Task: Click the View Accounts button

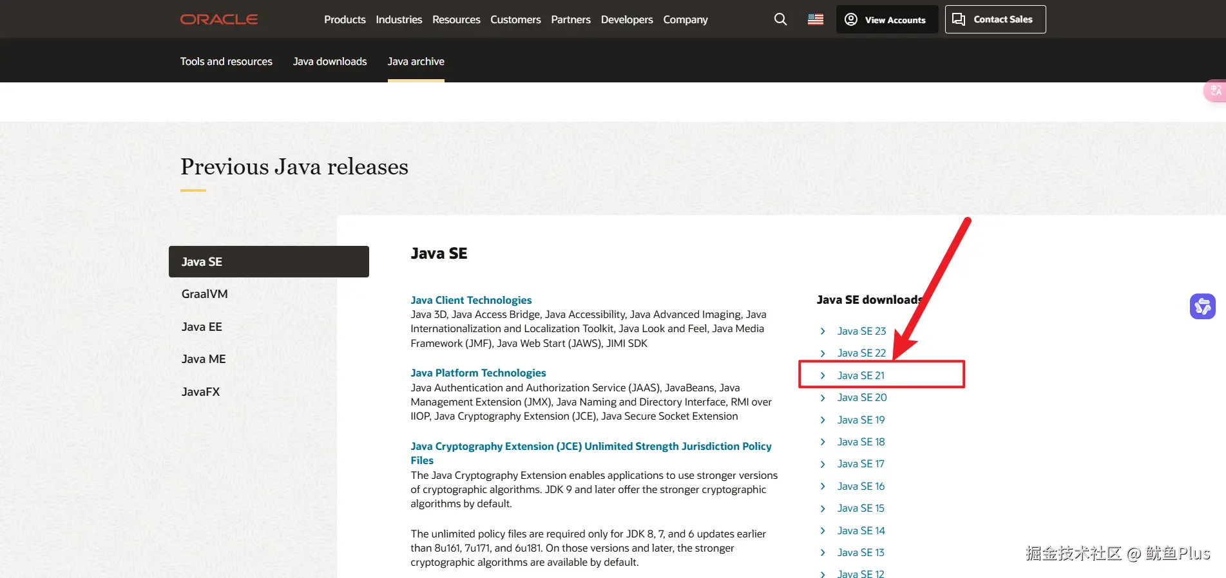Action: [887, 19]
